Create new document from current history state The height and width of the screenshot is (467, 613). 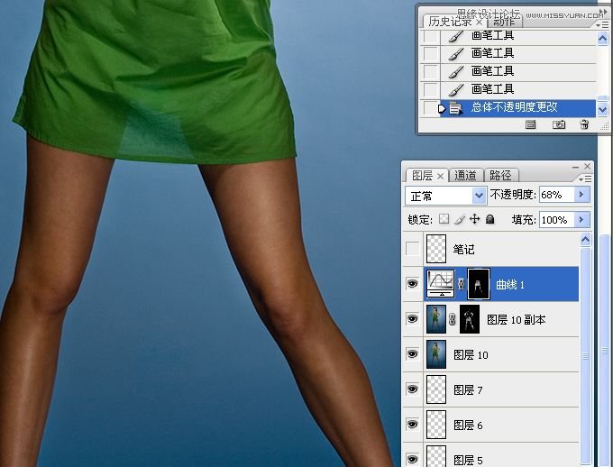[x=530, y=124]
